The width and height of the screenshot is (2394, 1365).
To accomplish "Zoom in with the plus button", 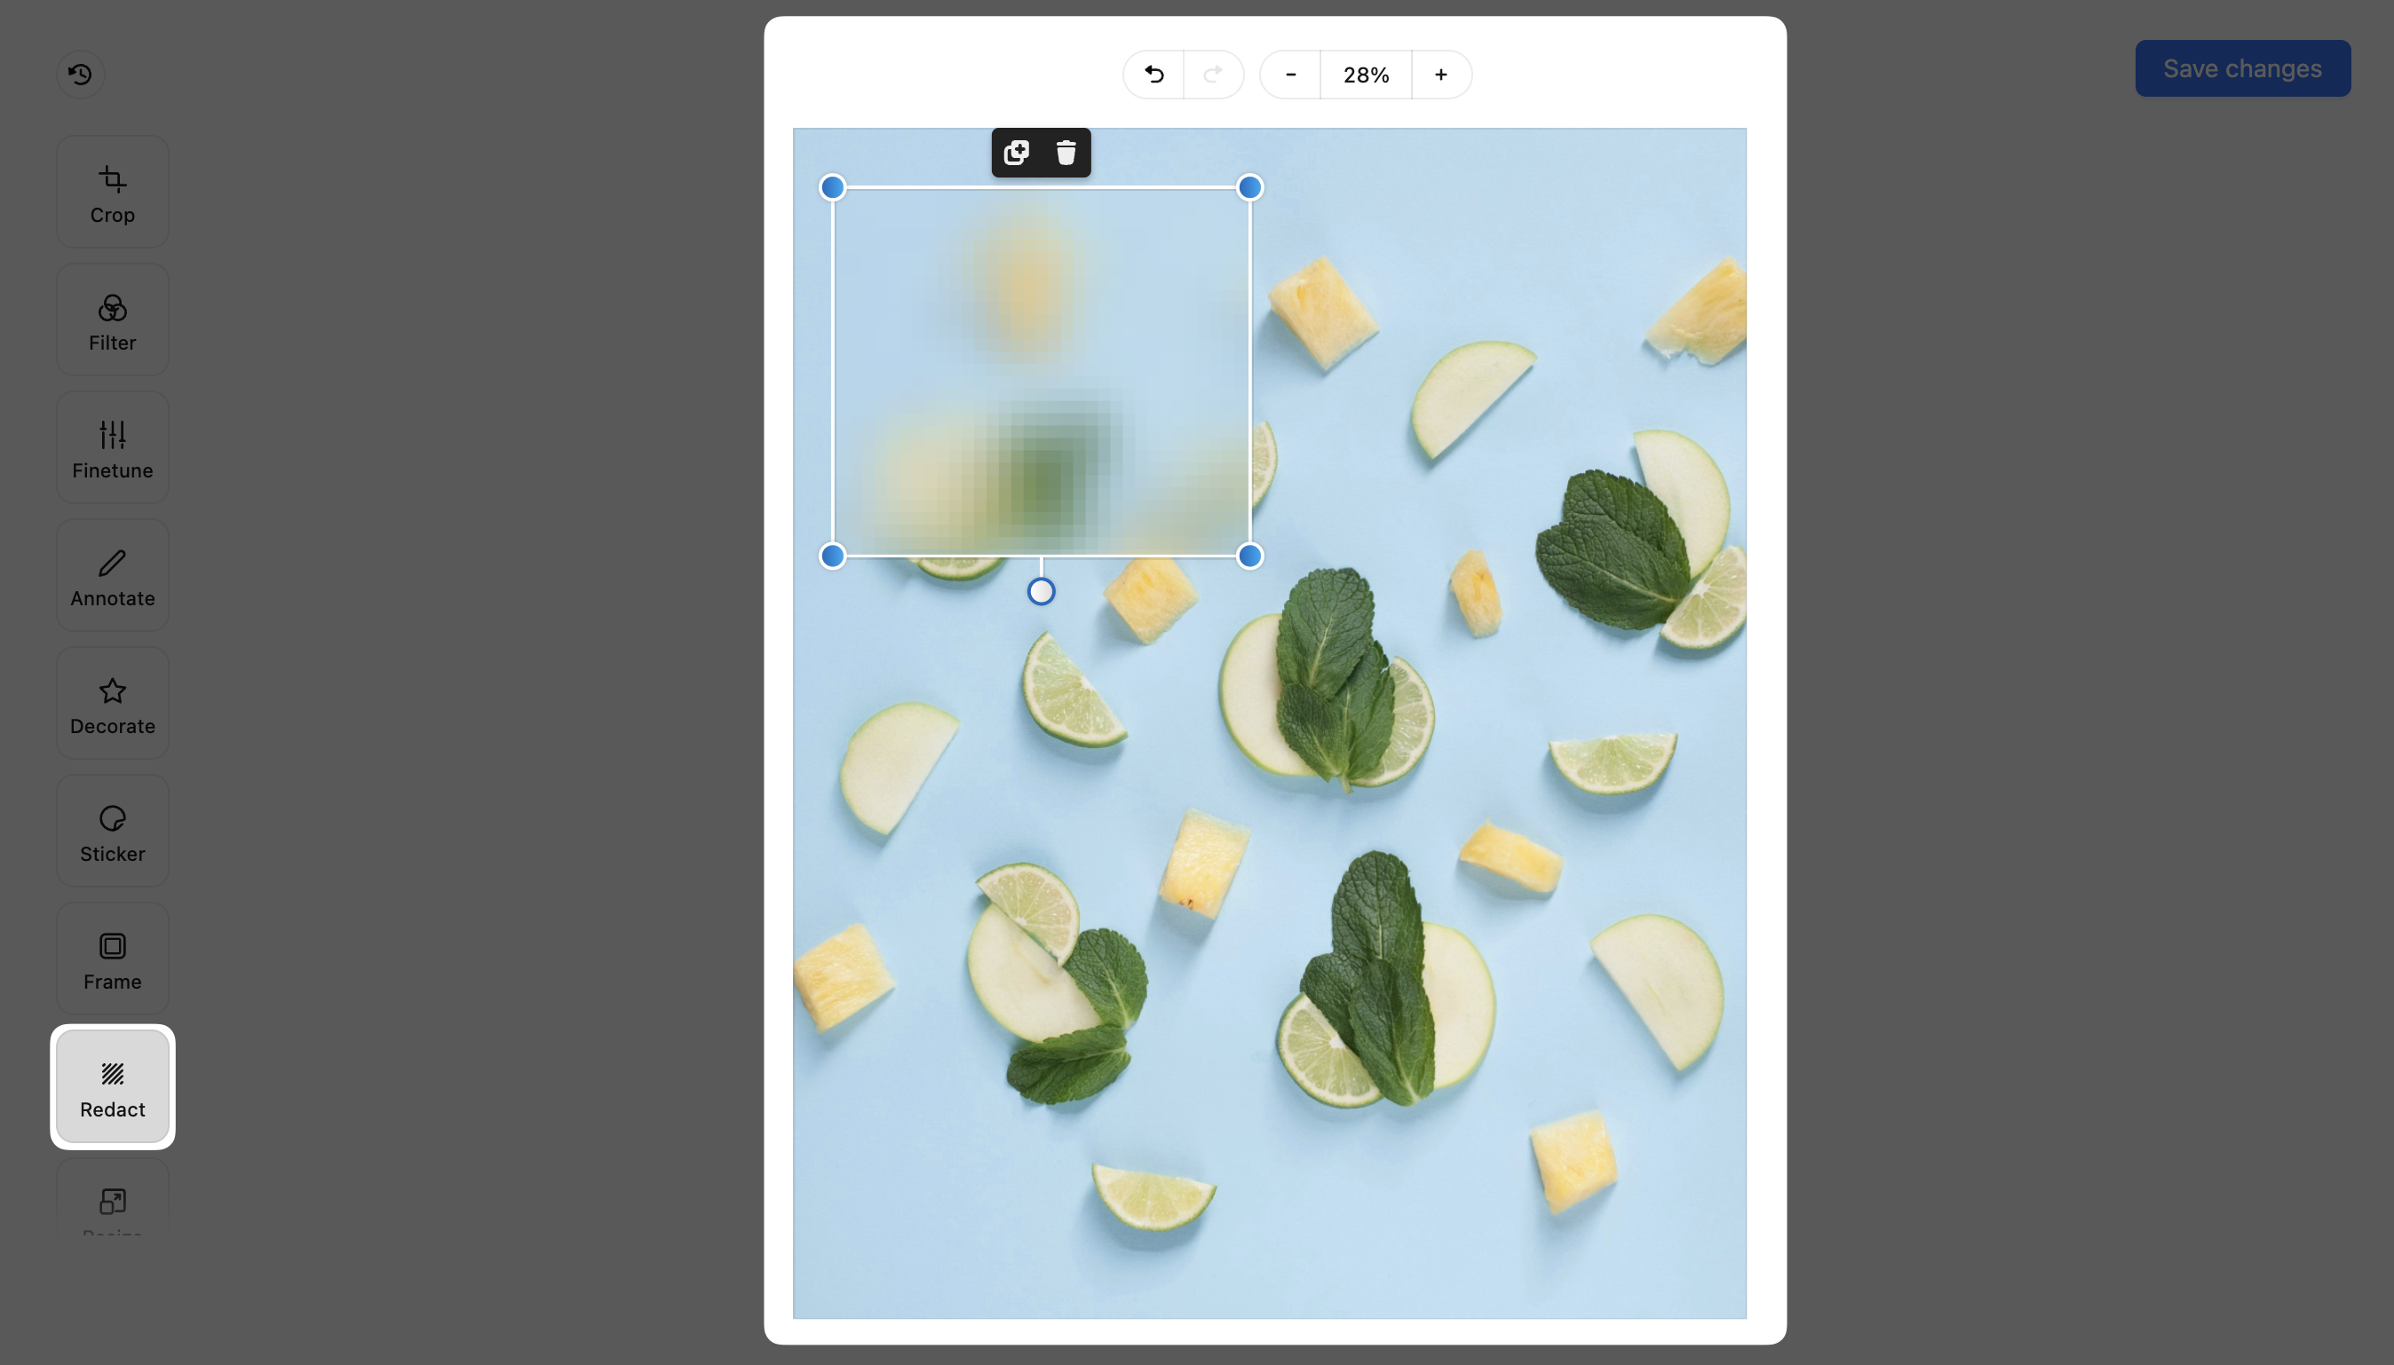I will click(x=1441, y=74).
